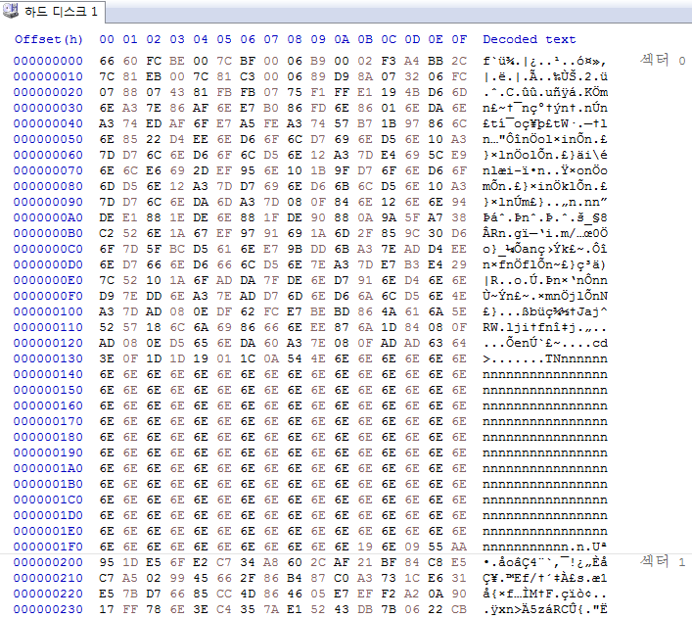
Task: Select column header 0F
Action: coord(459,39)
